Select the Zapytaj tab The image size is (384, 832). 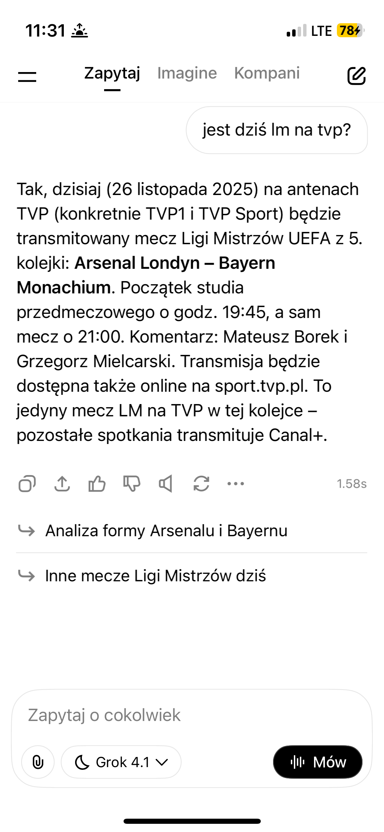[x=112, y=73]
